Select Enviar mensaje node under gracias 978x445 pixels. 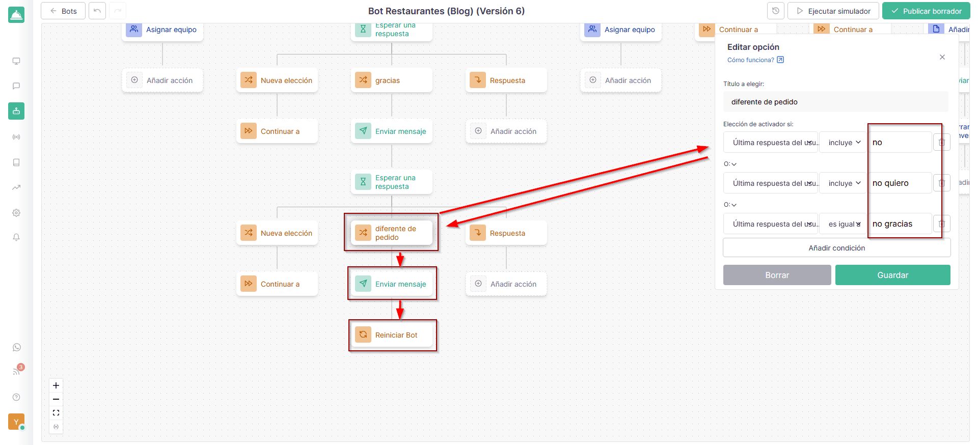pos(392,131)
